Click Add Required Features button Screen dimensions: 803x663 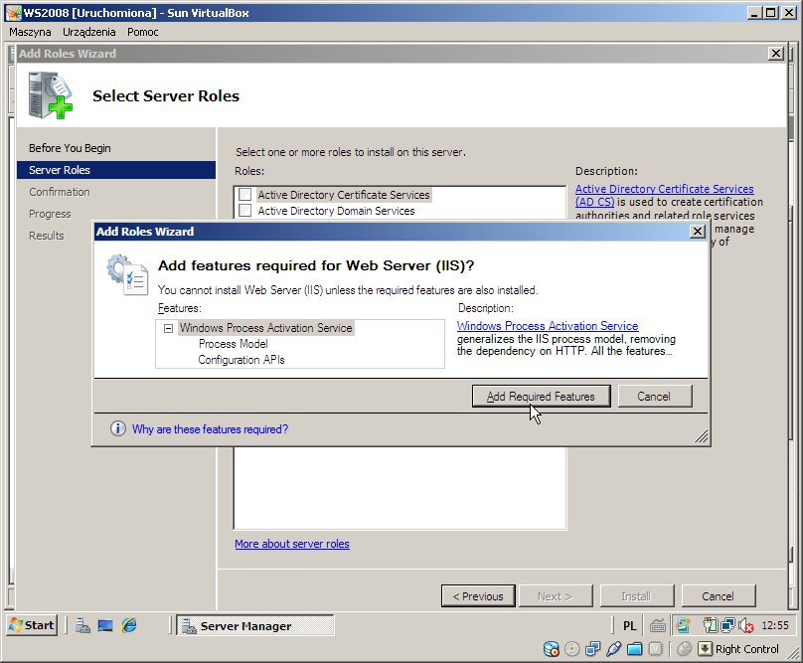click(x=541, y=396)
